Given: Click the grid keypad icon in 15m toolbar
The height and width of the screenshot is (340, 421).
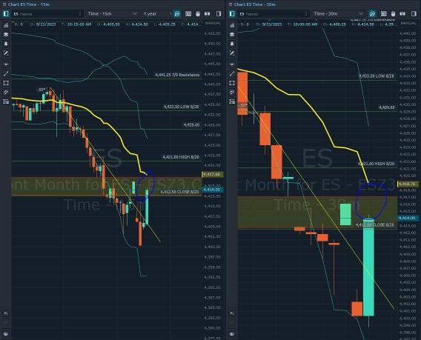Looking at the screenshot, I should pyautogui.click(x=188, y=13).
